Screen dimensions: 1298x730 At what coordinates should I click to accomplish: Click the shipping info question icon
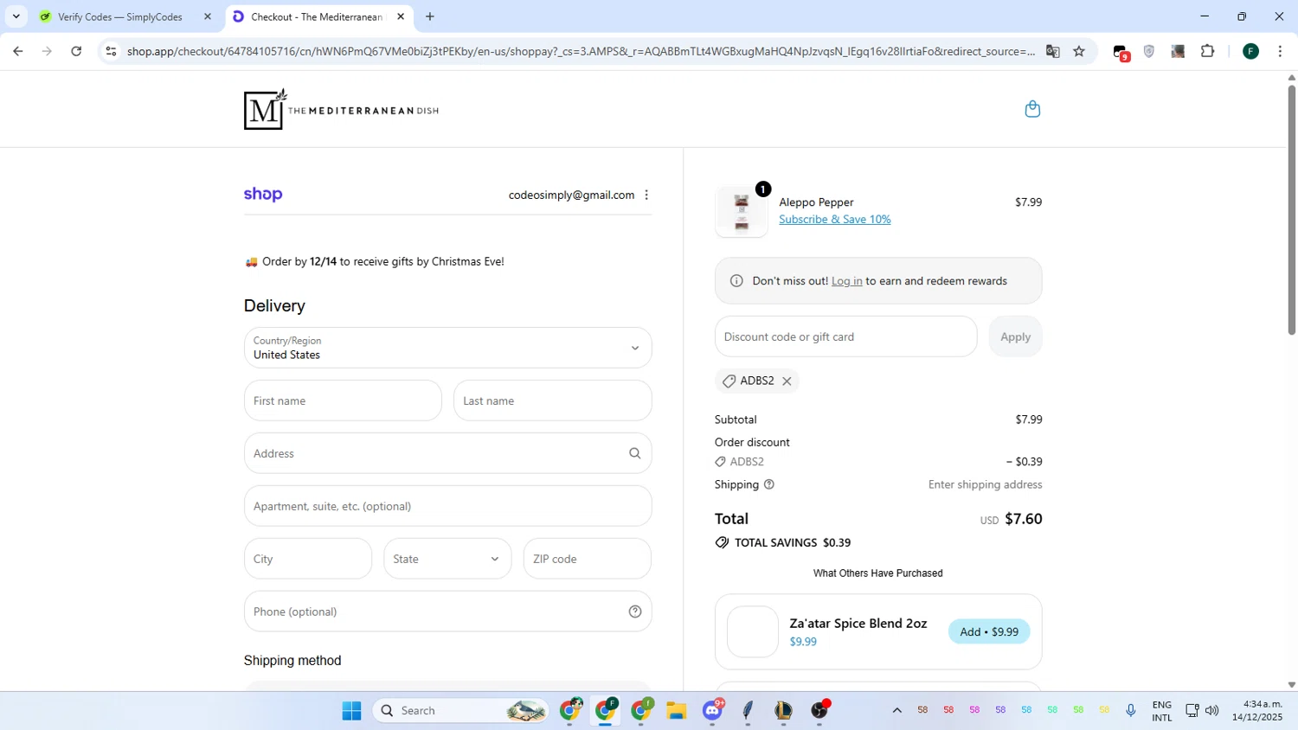coord(769,484)
